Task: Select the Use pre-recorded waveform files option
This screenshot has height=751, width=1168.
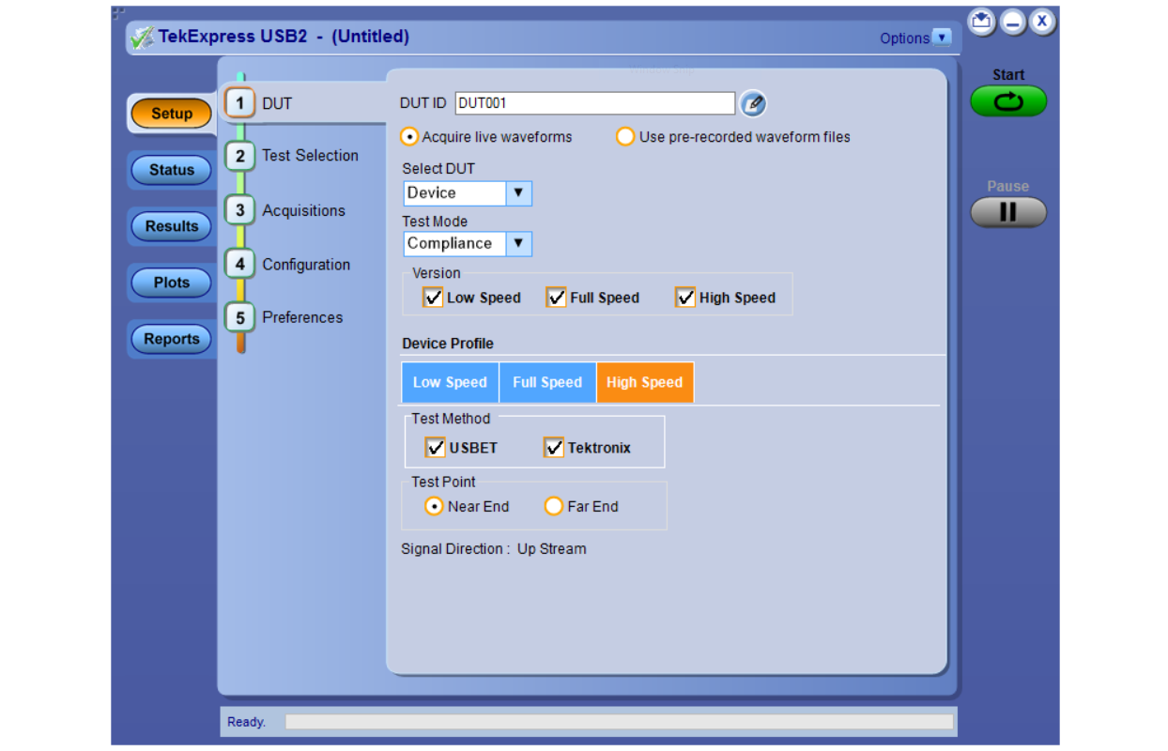Action: coord(625,137)
